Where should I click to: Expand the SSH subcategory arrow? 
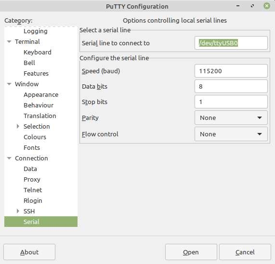click(18, 211)
